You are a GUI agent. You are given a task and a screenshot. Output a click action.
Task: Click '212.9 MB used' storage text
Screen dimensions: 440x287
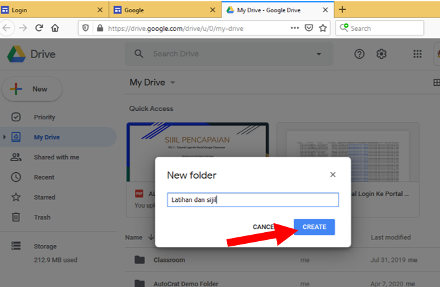click(x=55, y=260)
